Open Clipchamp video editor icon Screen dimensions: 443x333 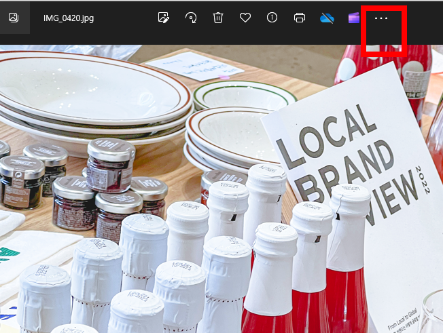354,18
